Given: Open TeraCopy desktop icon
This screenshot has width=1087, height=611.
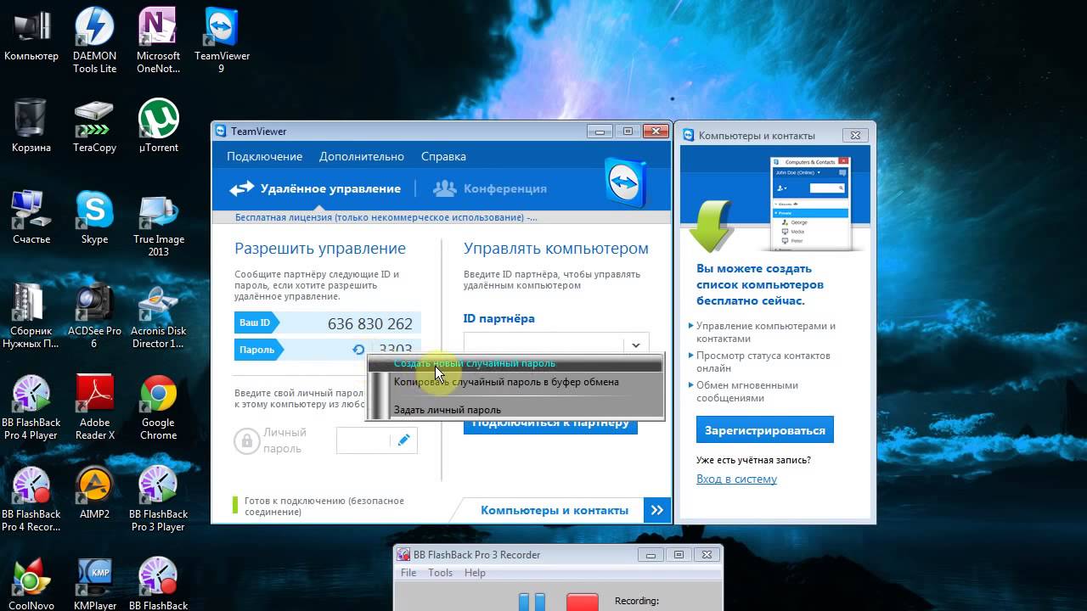Looking at the screenshot, I should click(x=94, y=126).
